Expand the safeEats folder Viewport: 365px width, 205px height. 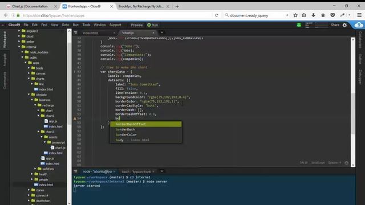pos(35,169)
